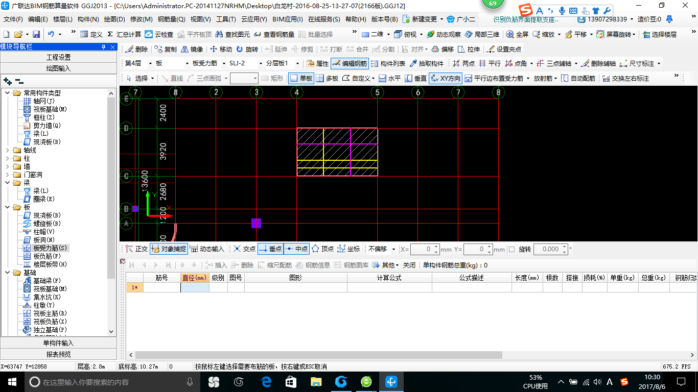Open the Edge browser from taskbar

266,382
